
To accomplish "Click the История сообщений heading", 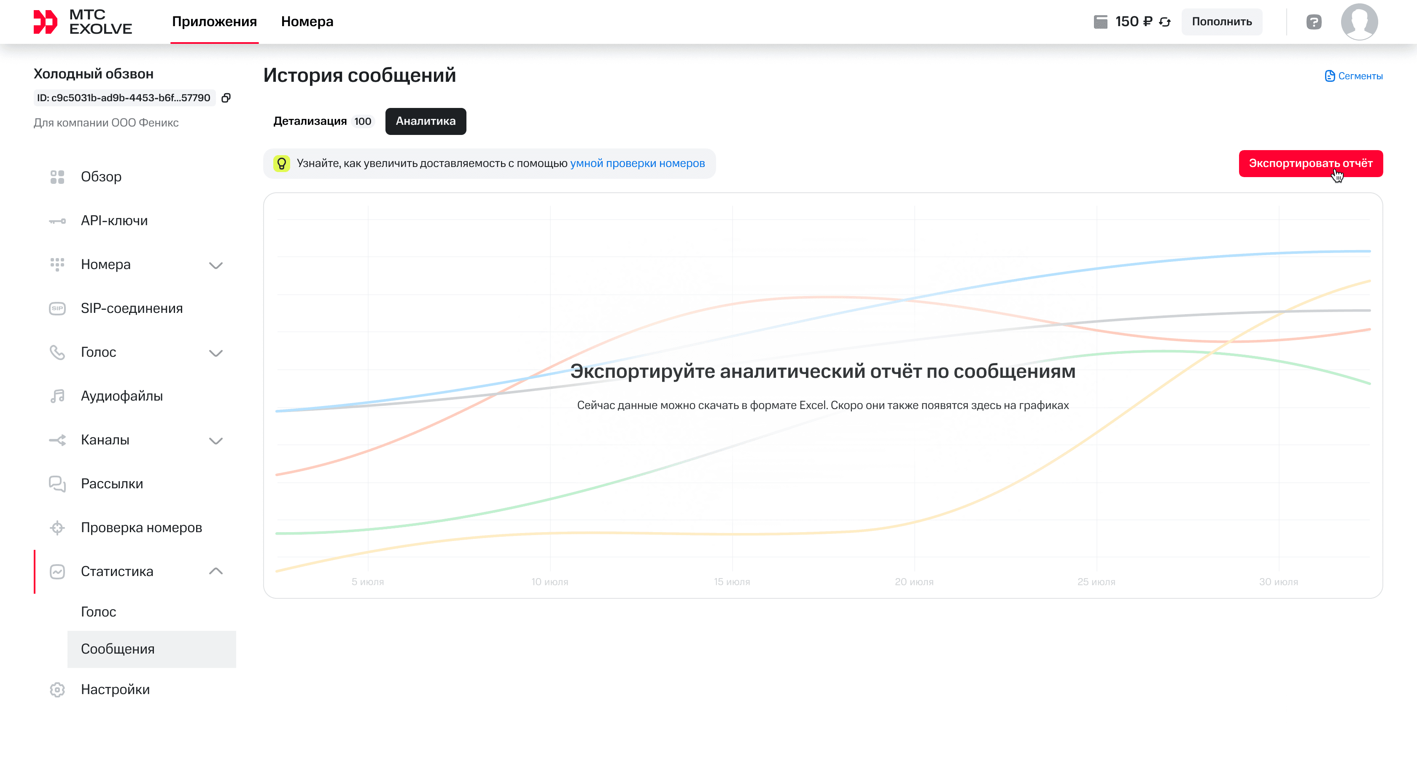I will (x=360, y=75).
